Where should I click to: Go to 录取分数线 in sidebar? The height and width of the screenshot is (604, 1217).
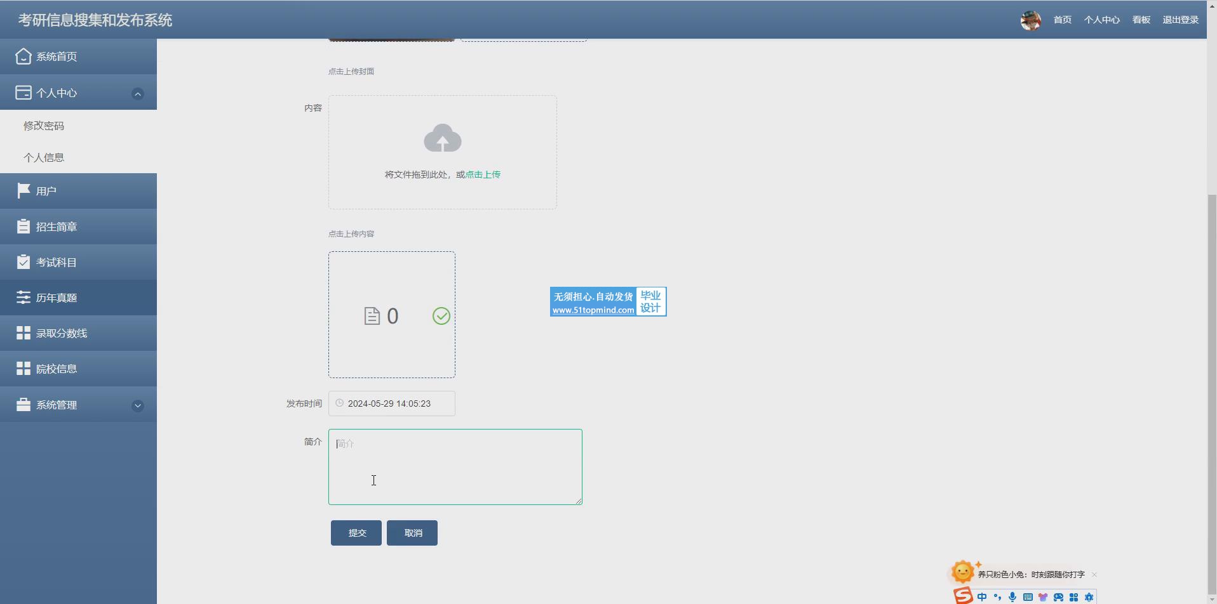[61, 333]
